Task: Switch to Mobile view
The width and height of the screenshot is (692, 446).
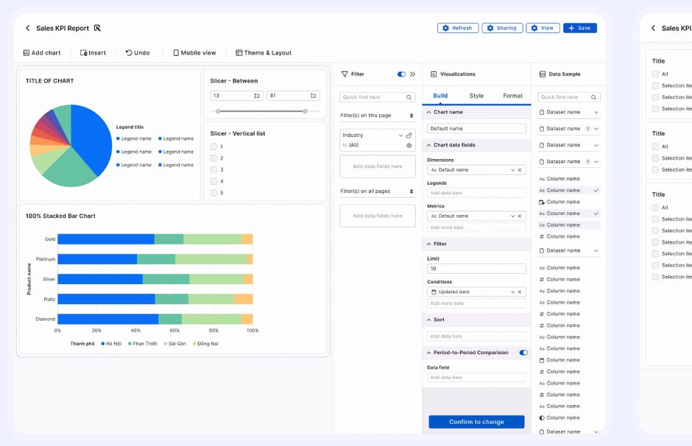Action: (194, 52)
